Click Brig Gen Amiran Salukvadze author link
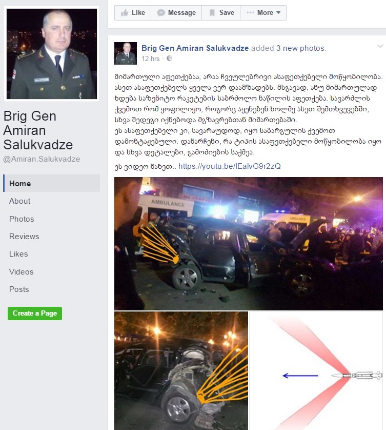 point(195,48)
